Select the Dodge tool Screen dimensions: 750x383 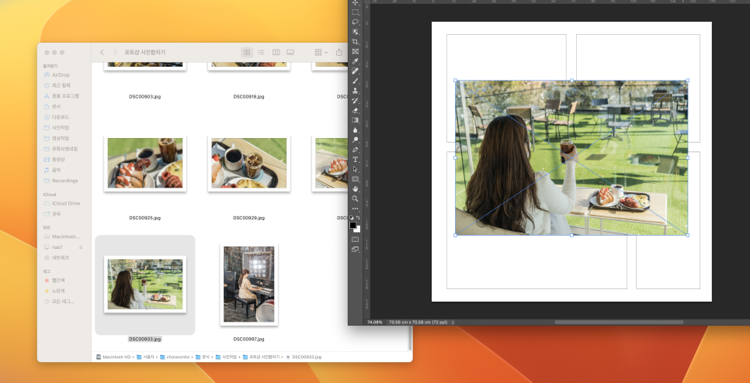click(x=356, y=140)
